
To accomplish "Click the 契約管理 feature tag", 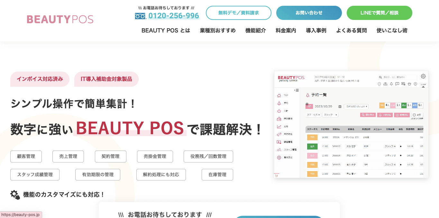I will click(111, 156).
